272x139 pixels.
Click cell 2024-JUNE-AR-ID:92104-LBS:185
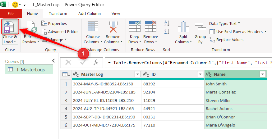tap(107, 92)
